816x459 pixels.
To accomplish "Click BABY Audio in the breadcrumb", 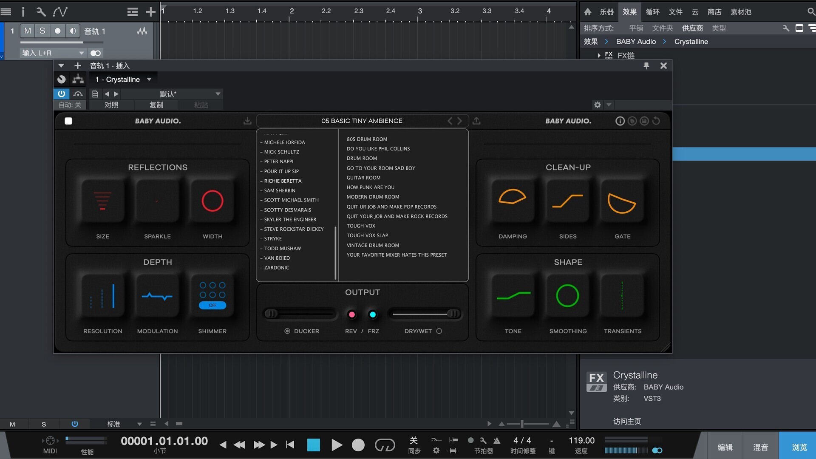I will 636,41.
